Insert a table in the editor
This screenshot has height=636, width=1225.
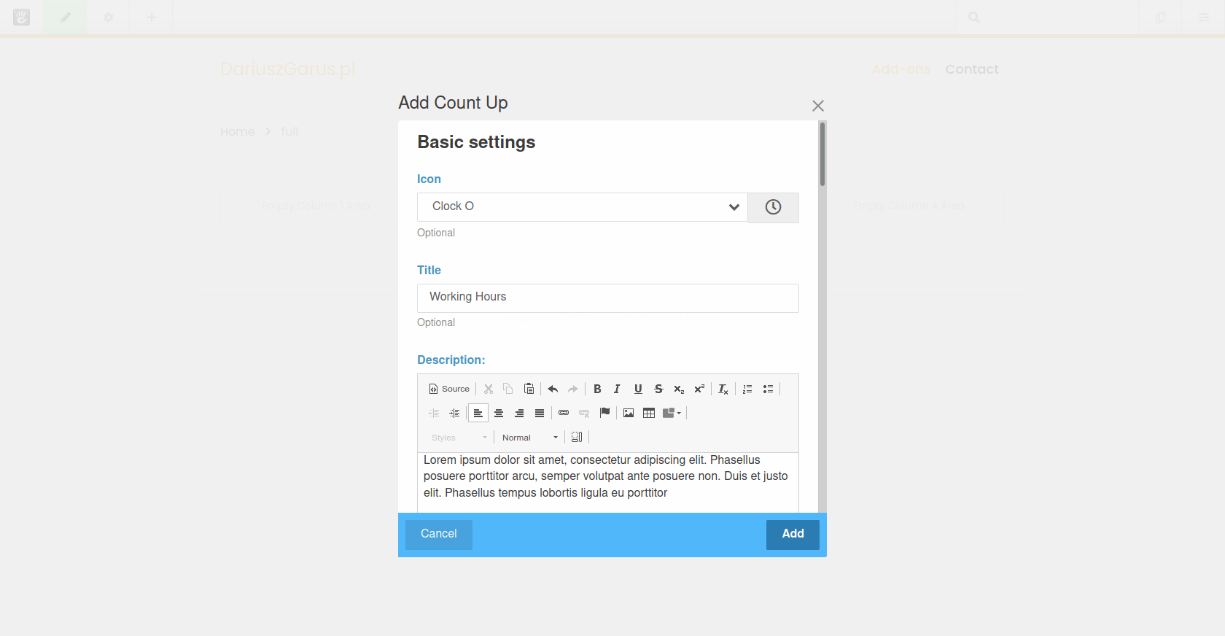[649, 413]
